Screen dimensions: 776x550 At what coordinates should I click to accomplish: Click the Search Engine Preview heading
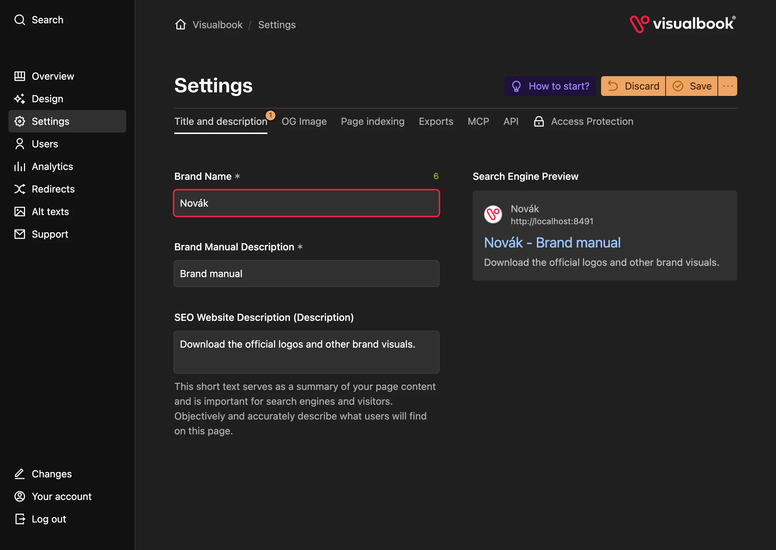(x=526, y=176)
